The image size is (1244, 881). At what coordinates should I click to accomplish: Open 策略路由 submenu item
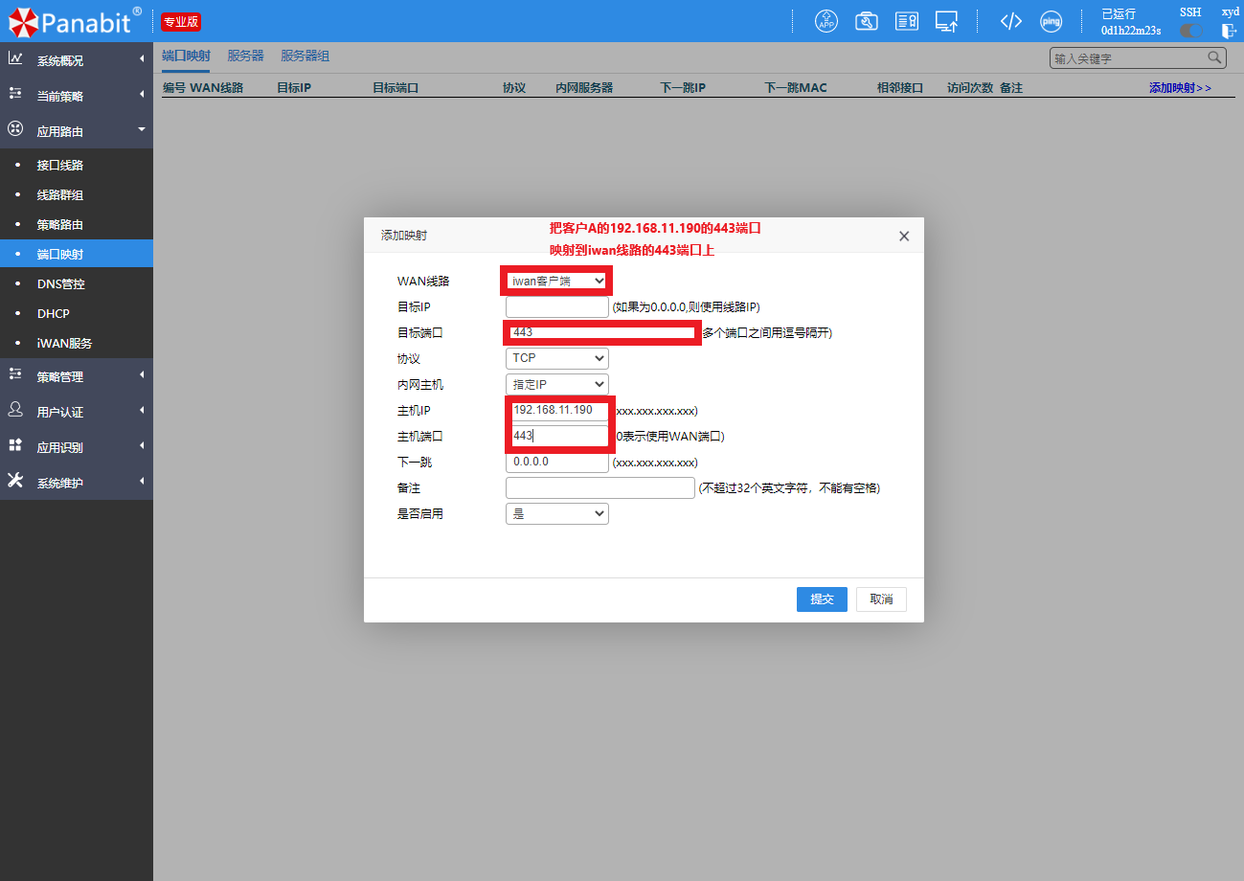(x=77, y=224)
